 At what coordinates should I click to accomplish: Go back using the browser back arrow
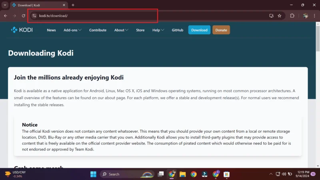pyautogui.click(x=6, y=16)
